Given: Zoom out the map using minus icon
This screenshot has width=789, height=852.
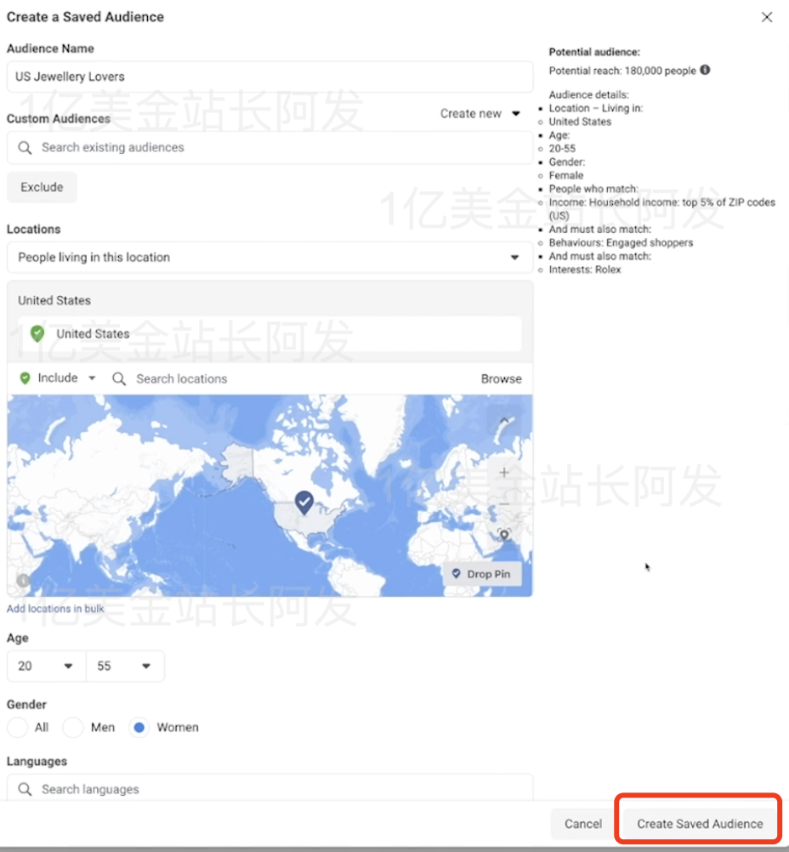Looking at the screenshot, I should [503, 503].
